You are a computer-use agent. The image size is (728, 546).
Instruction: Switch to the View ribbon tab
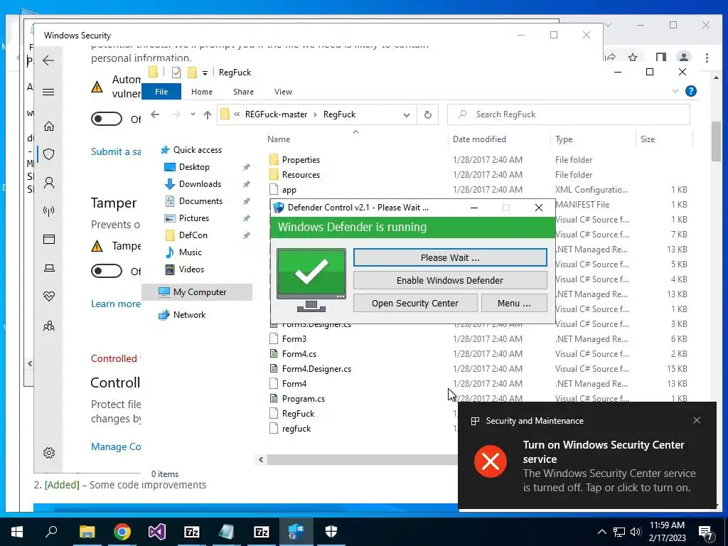pos(283,92)
